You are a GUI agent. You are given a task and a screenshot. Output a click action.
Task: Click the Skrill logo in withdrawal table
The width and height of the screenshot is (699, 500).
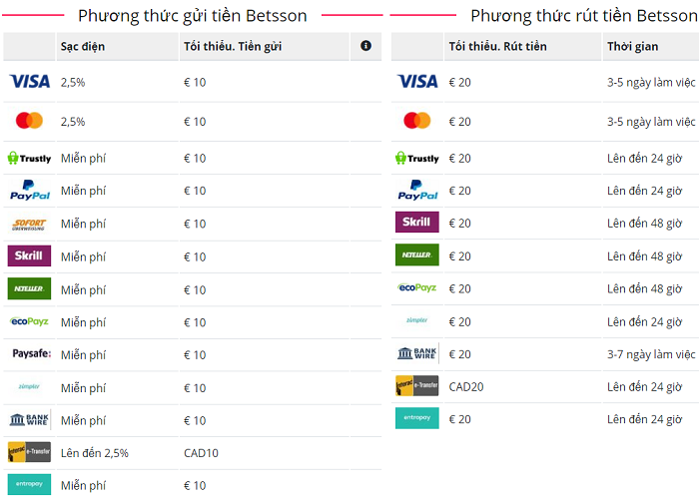[416, 222]
